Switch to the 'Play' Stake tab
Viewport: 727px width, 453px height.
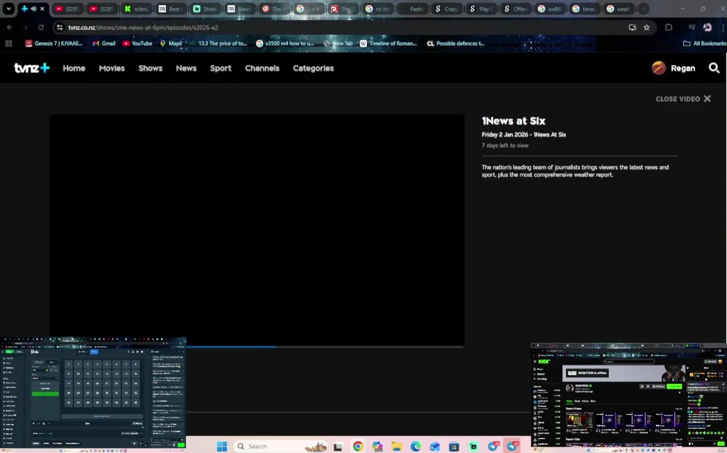click(x=481, y=9)
